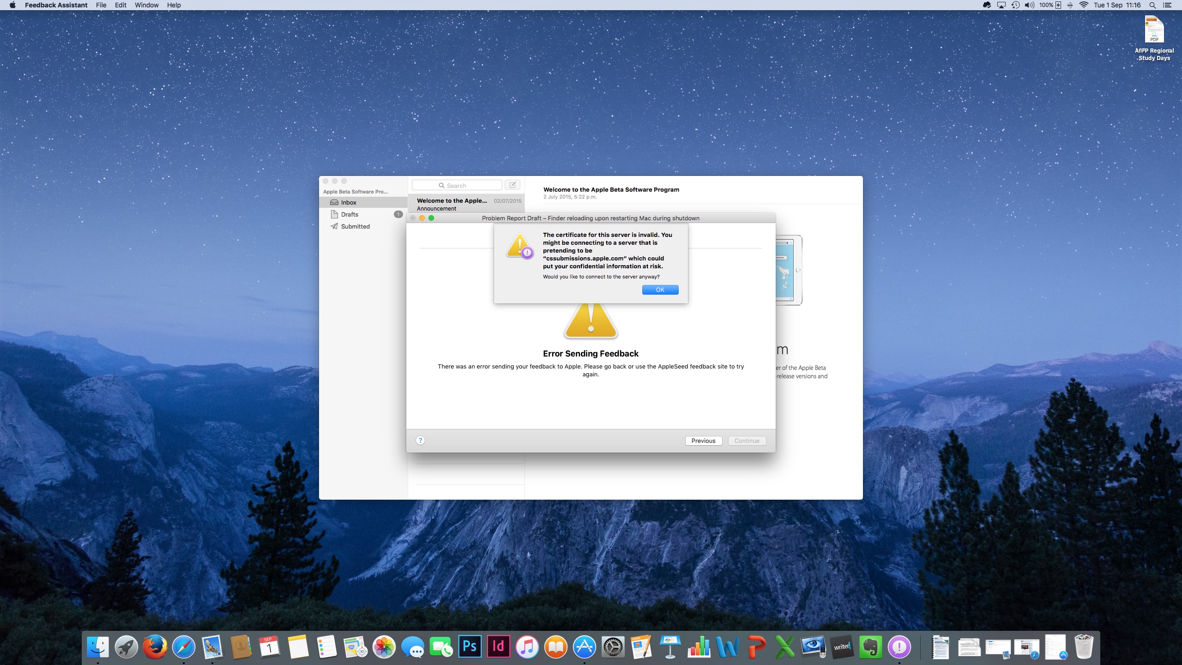
Task: Launch Microsoft Word from the Dock
Action: pos(728,647)
